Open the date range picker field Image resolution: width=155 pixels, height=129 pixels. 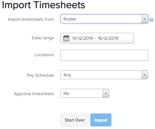(x=97, y=38)
